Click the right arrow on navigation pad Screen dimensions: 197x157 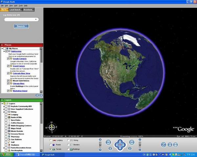pyautogui.click(x=123, y=145)
